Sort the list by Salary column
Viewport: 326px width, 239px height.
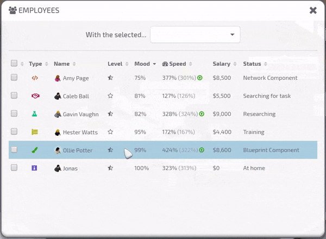pos(221,64)
